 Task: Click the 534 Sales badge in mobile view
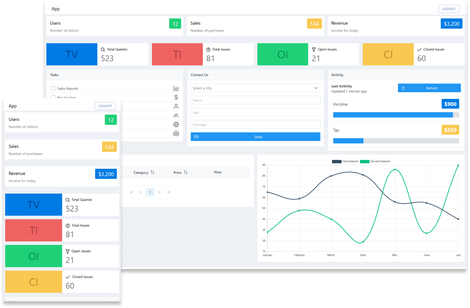coord(109,147)
